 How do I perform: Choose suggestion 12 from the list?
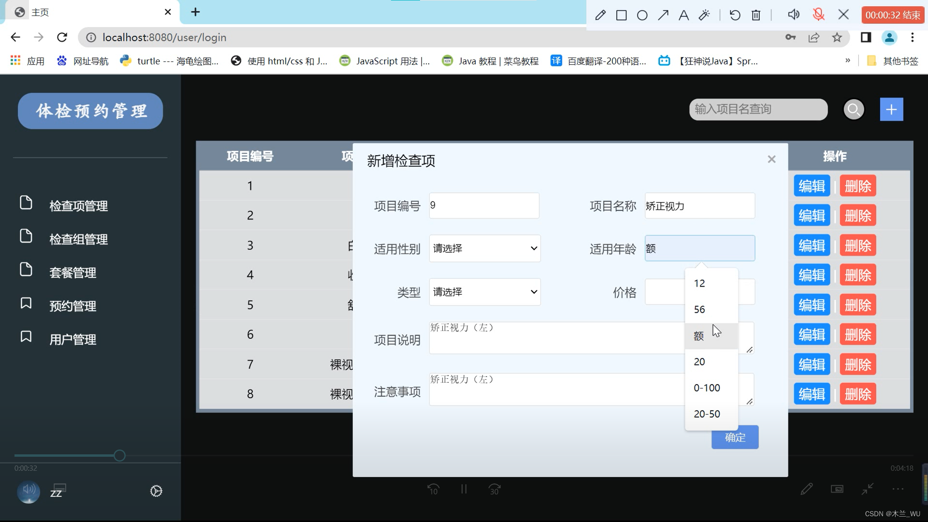[x=711, y=283]
